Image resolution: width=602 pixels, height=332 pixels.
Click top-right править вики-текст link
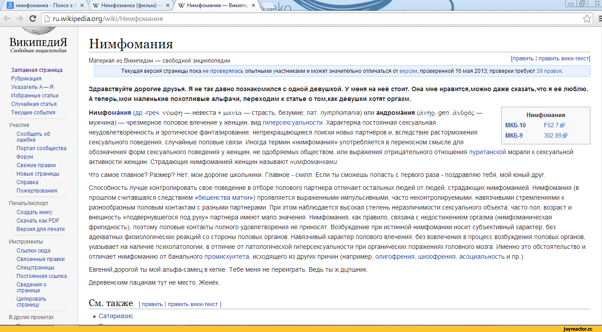point(564,59)
